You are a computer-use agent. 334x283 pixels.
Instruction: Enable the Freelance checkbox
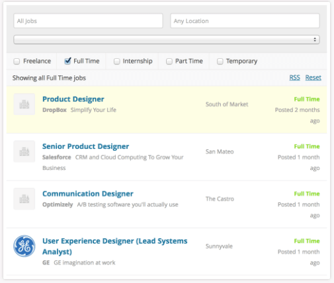point(17,61)
